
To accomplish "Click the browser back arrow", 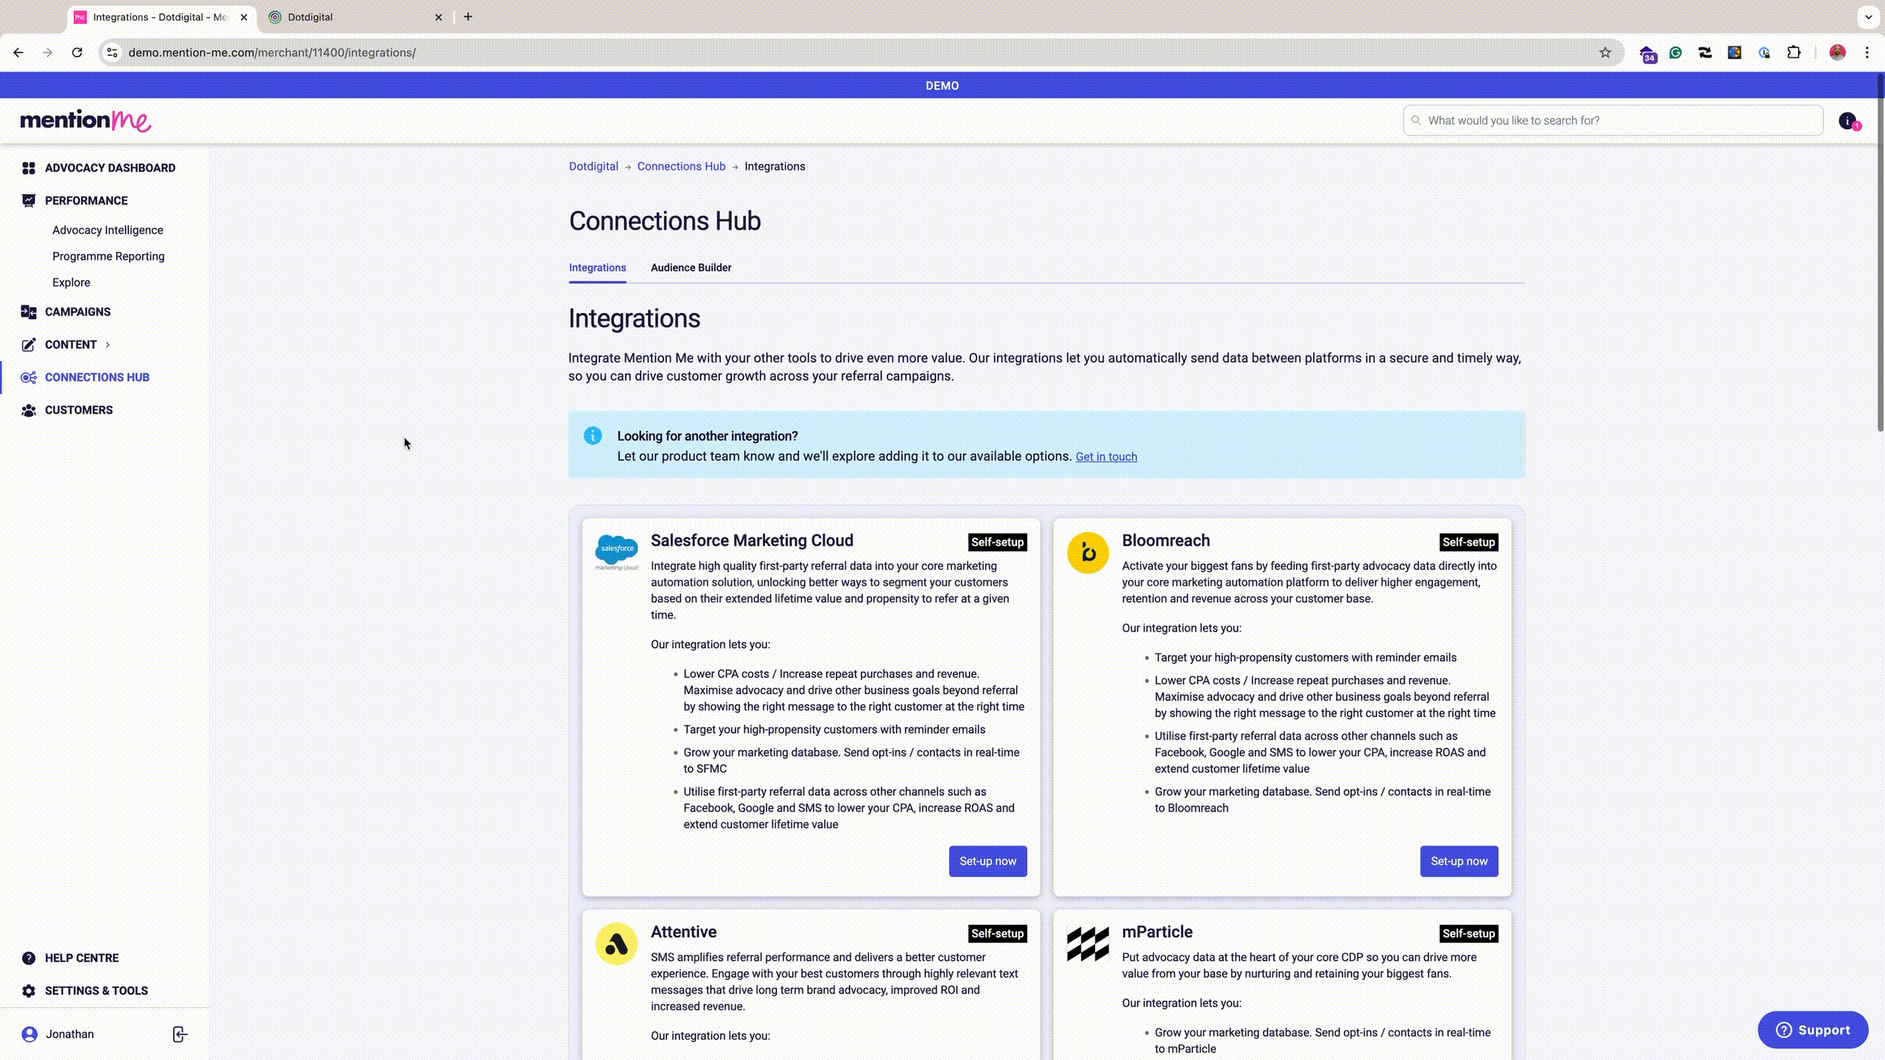I will pyautogui.click(x=18, y=52).
